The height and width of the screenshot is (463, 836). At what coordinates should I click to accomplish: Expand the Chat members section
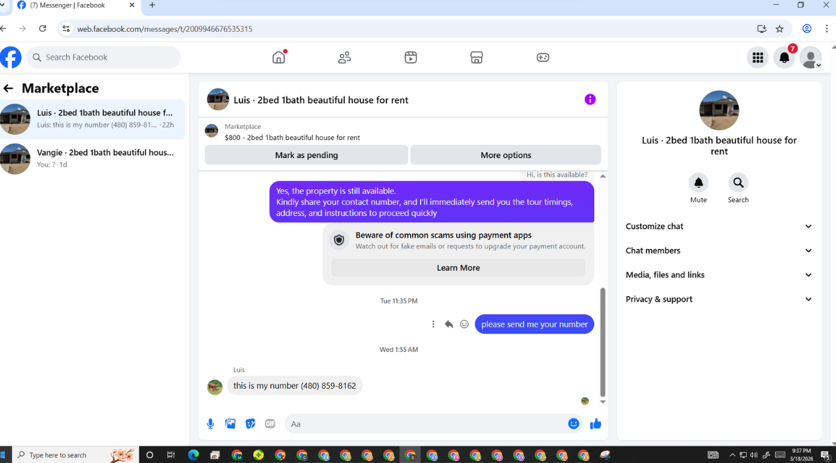pos(719,250)
